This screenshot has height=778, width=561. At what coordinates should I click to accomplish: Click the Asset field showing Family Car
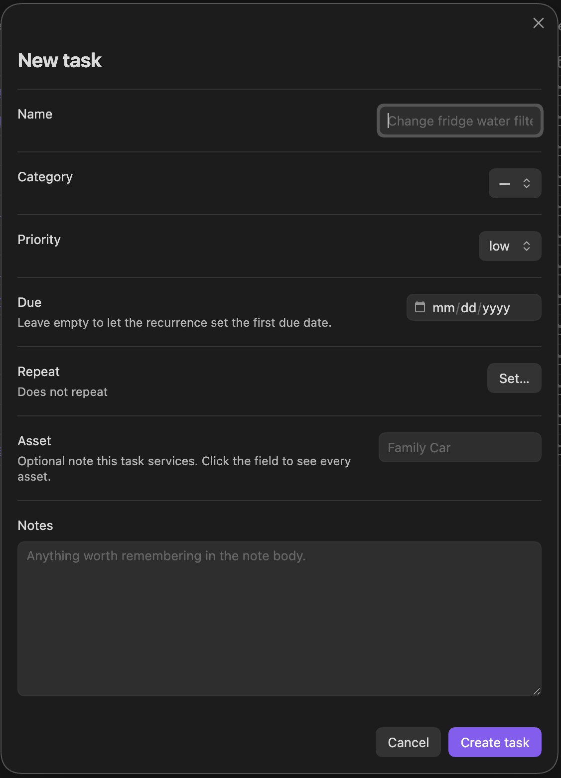tap(460, 447)
